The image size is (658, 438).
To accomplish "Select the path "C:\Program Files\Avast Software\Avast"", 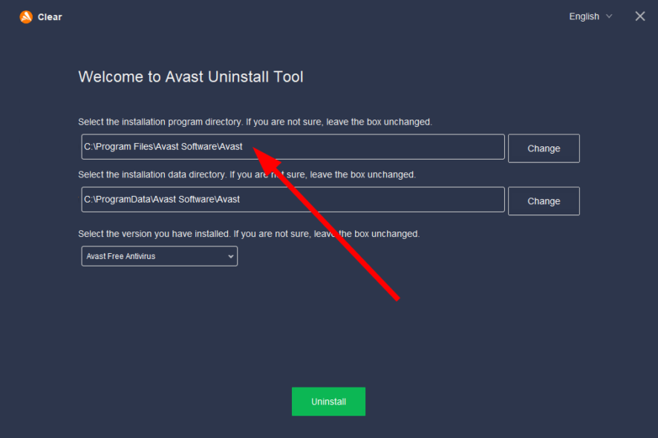I will [x=293, y=147].
